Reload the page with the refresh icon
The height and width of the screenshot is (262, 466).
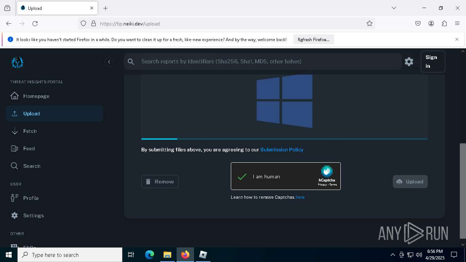click(35, 23)
